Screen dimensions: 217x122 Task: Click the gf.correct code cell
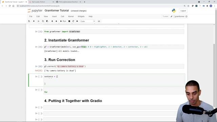[x=114, y=66]
